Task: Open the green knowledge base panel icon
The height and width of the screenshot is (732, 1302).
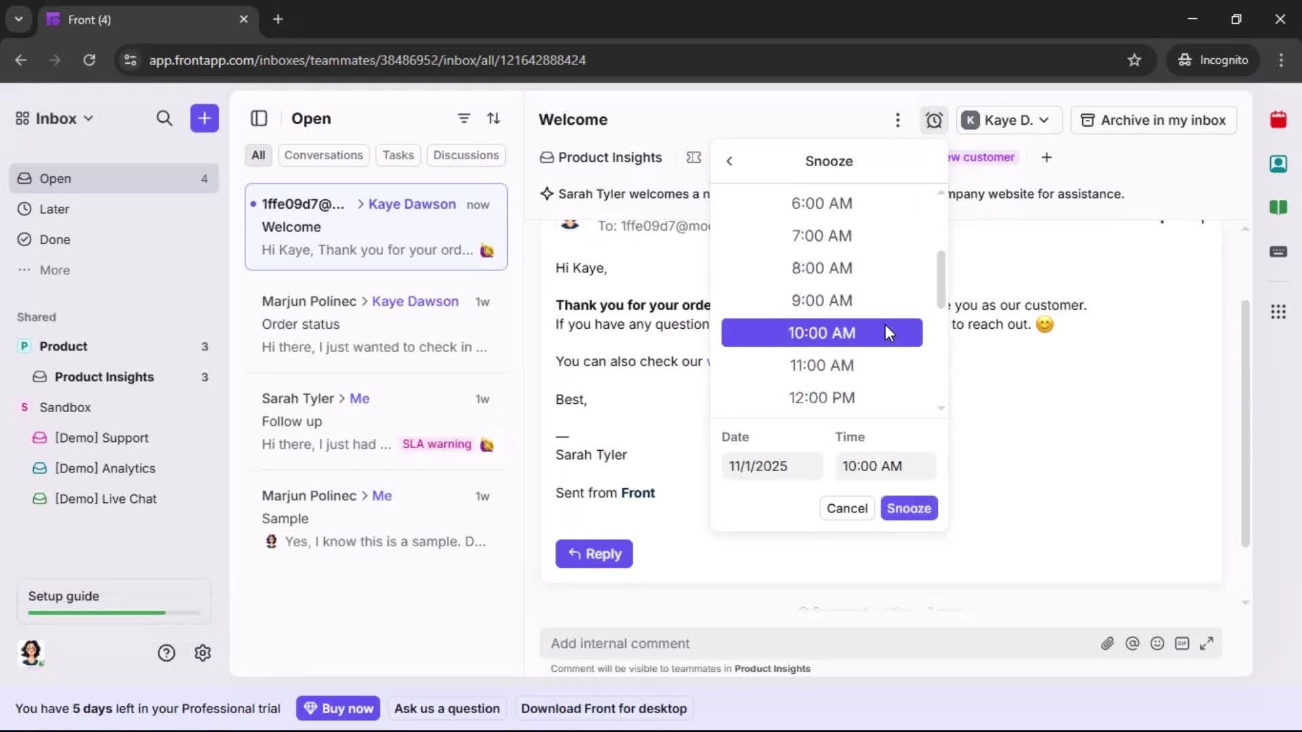Action: pos(1279,208)
